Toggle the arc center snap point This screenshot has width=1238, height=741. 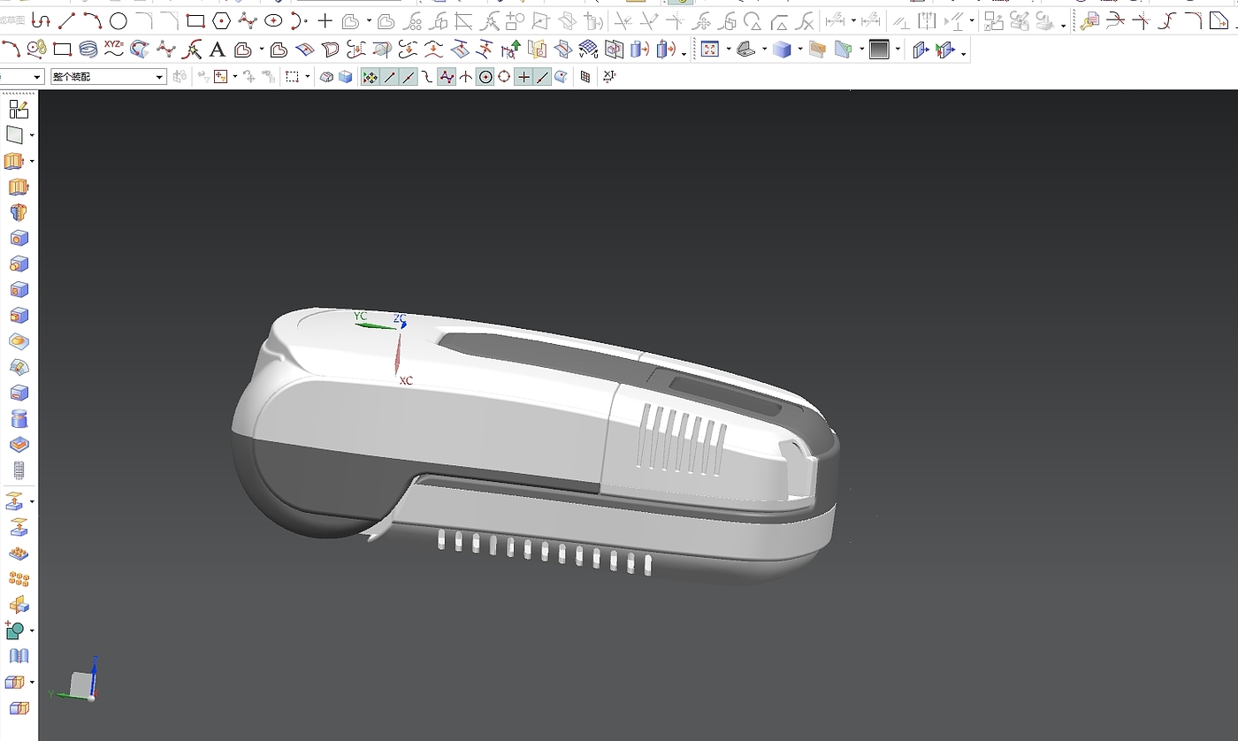coord(485,77)
